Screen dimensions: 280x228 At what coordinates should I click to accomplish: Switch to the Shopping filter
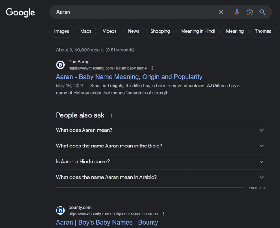click(x=160, y=31)
